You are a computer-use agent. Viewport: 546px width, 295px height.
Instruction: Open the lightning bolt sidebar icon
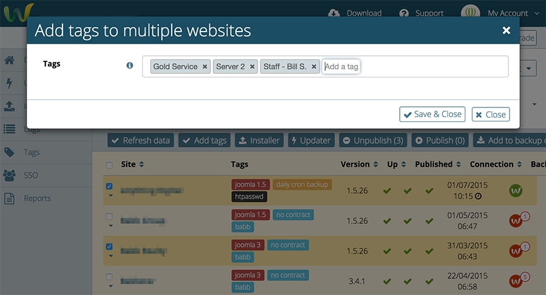click(x=9, y=83)
